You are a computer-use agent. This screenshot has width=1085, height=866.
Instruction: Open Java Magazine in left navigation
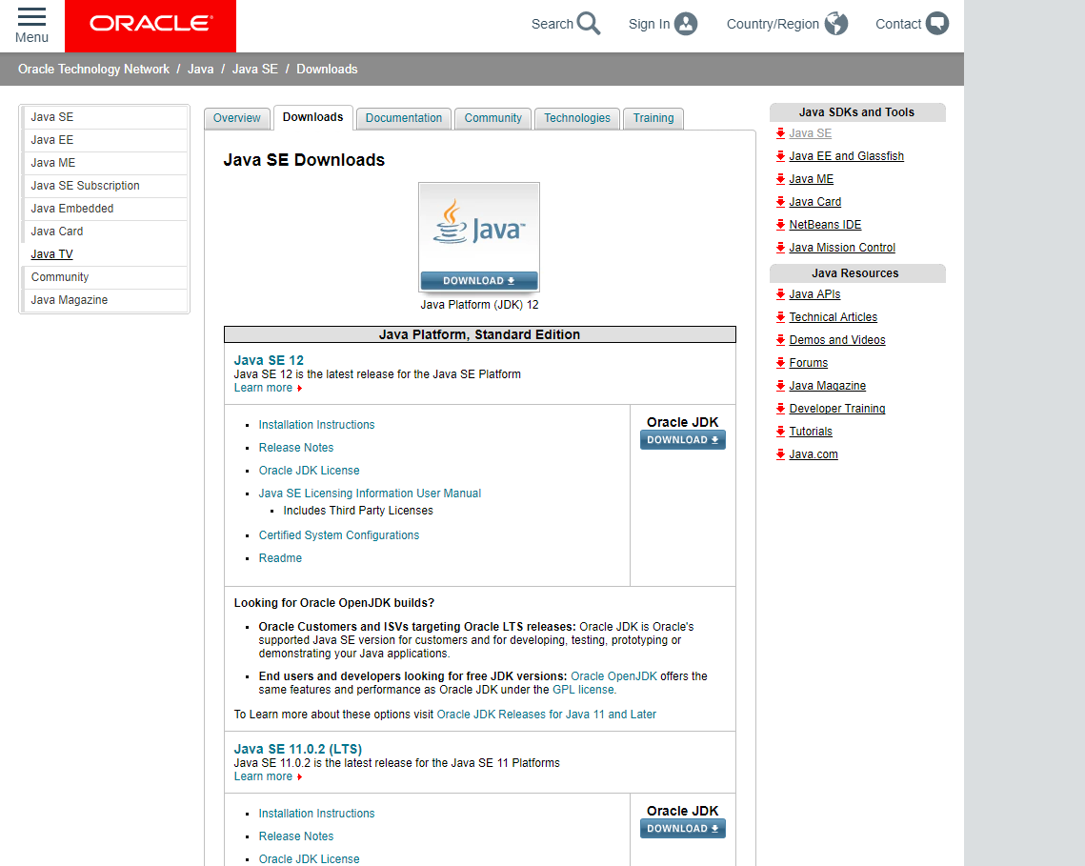pyautogui.click(x=106, y=300)
